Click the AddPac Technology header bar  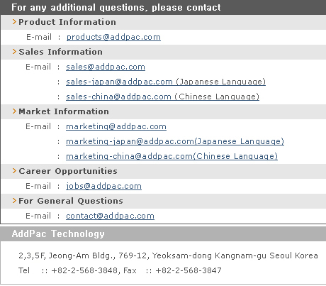pyautogui.click(x=163, y=233)
